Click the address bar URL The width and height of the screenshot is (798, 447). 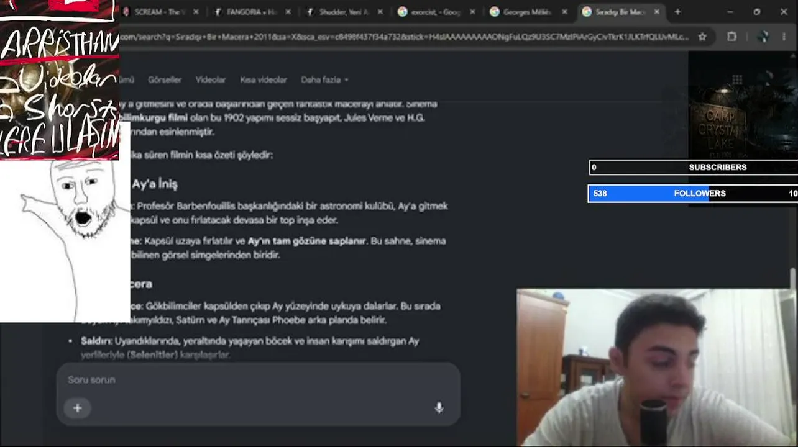pos(404,37)
